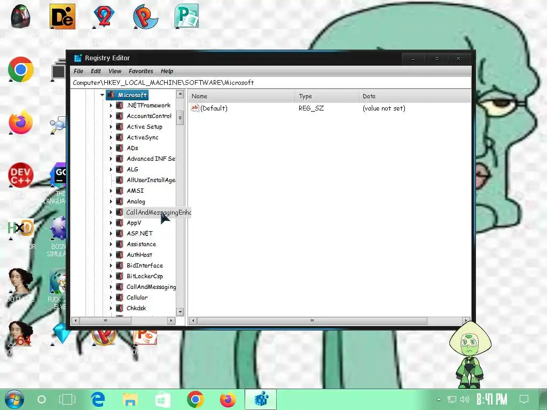Show hidden tray icons arrow
This screenshot has height=410, width=547.
pos(439,399)
